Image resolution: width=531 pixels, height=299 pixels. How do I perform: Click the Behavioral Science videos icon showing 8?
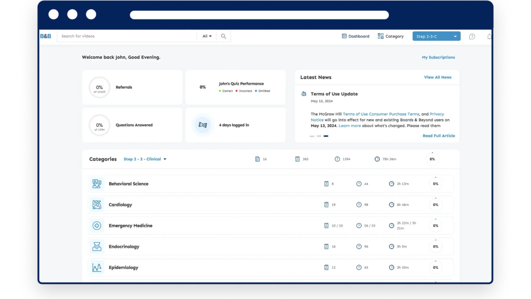coord(326,184)
